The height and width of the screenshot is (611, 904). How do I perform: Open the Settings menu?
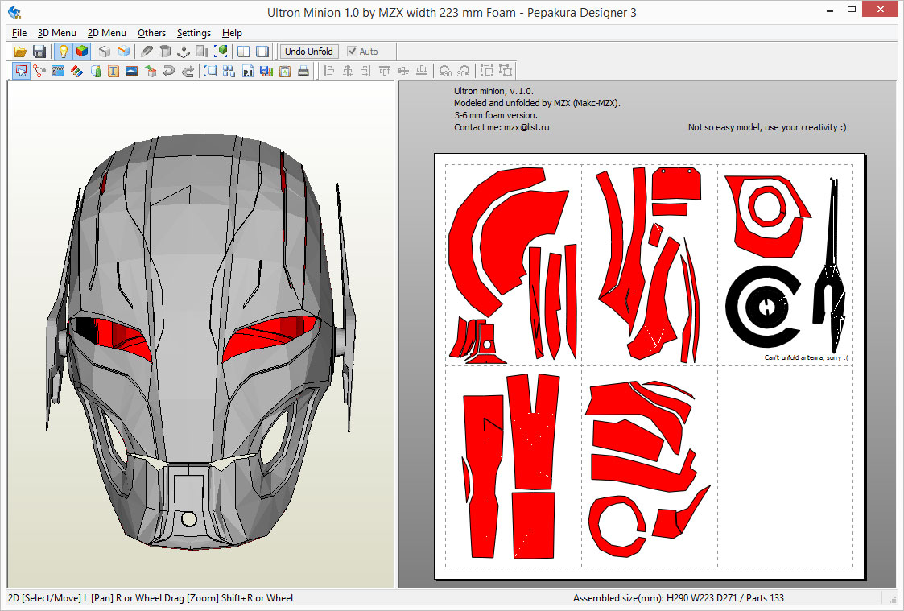pyautogui.click(x=194, y=33)
